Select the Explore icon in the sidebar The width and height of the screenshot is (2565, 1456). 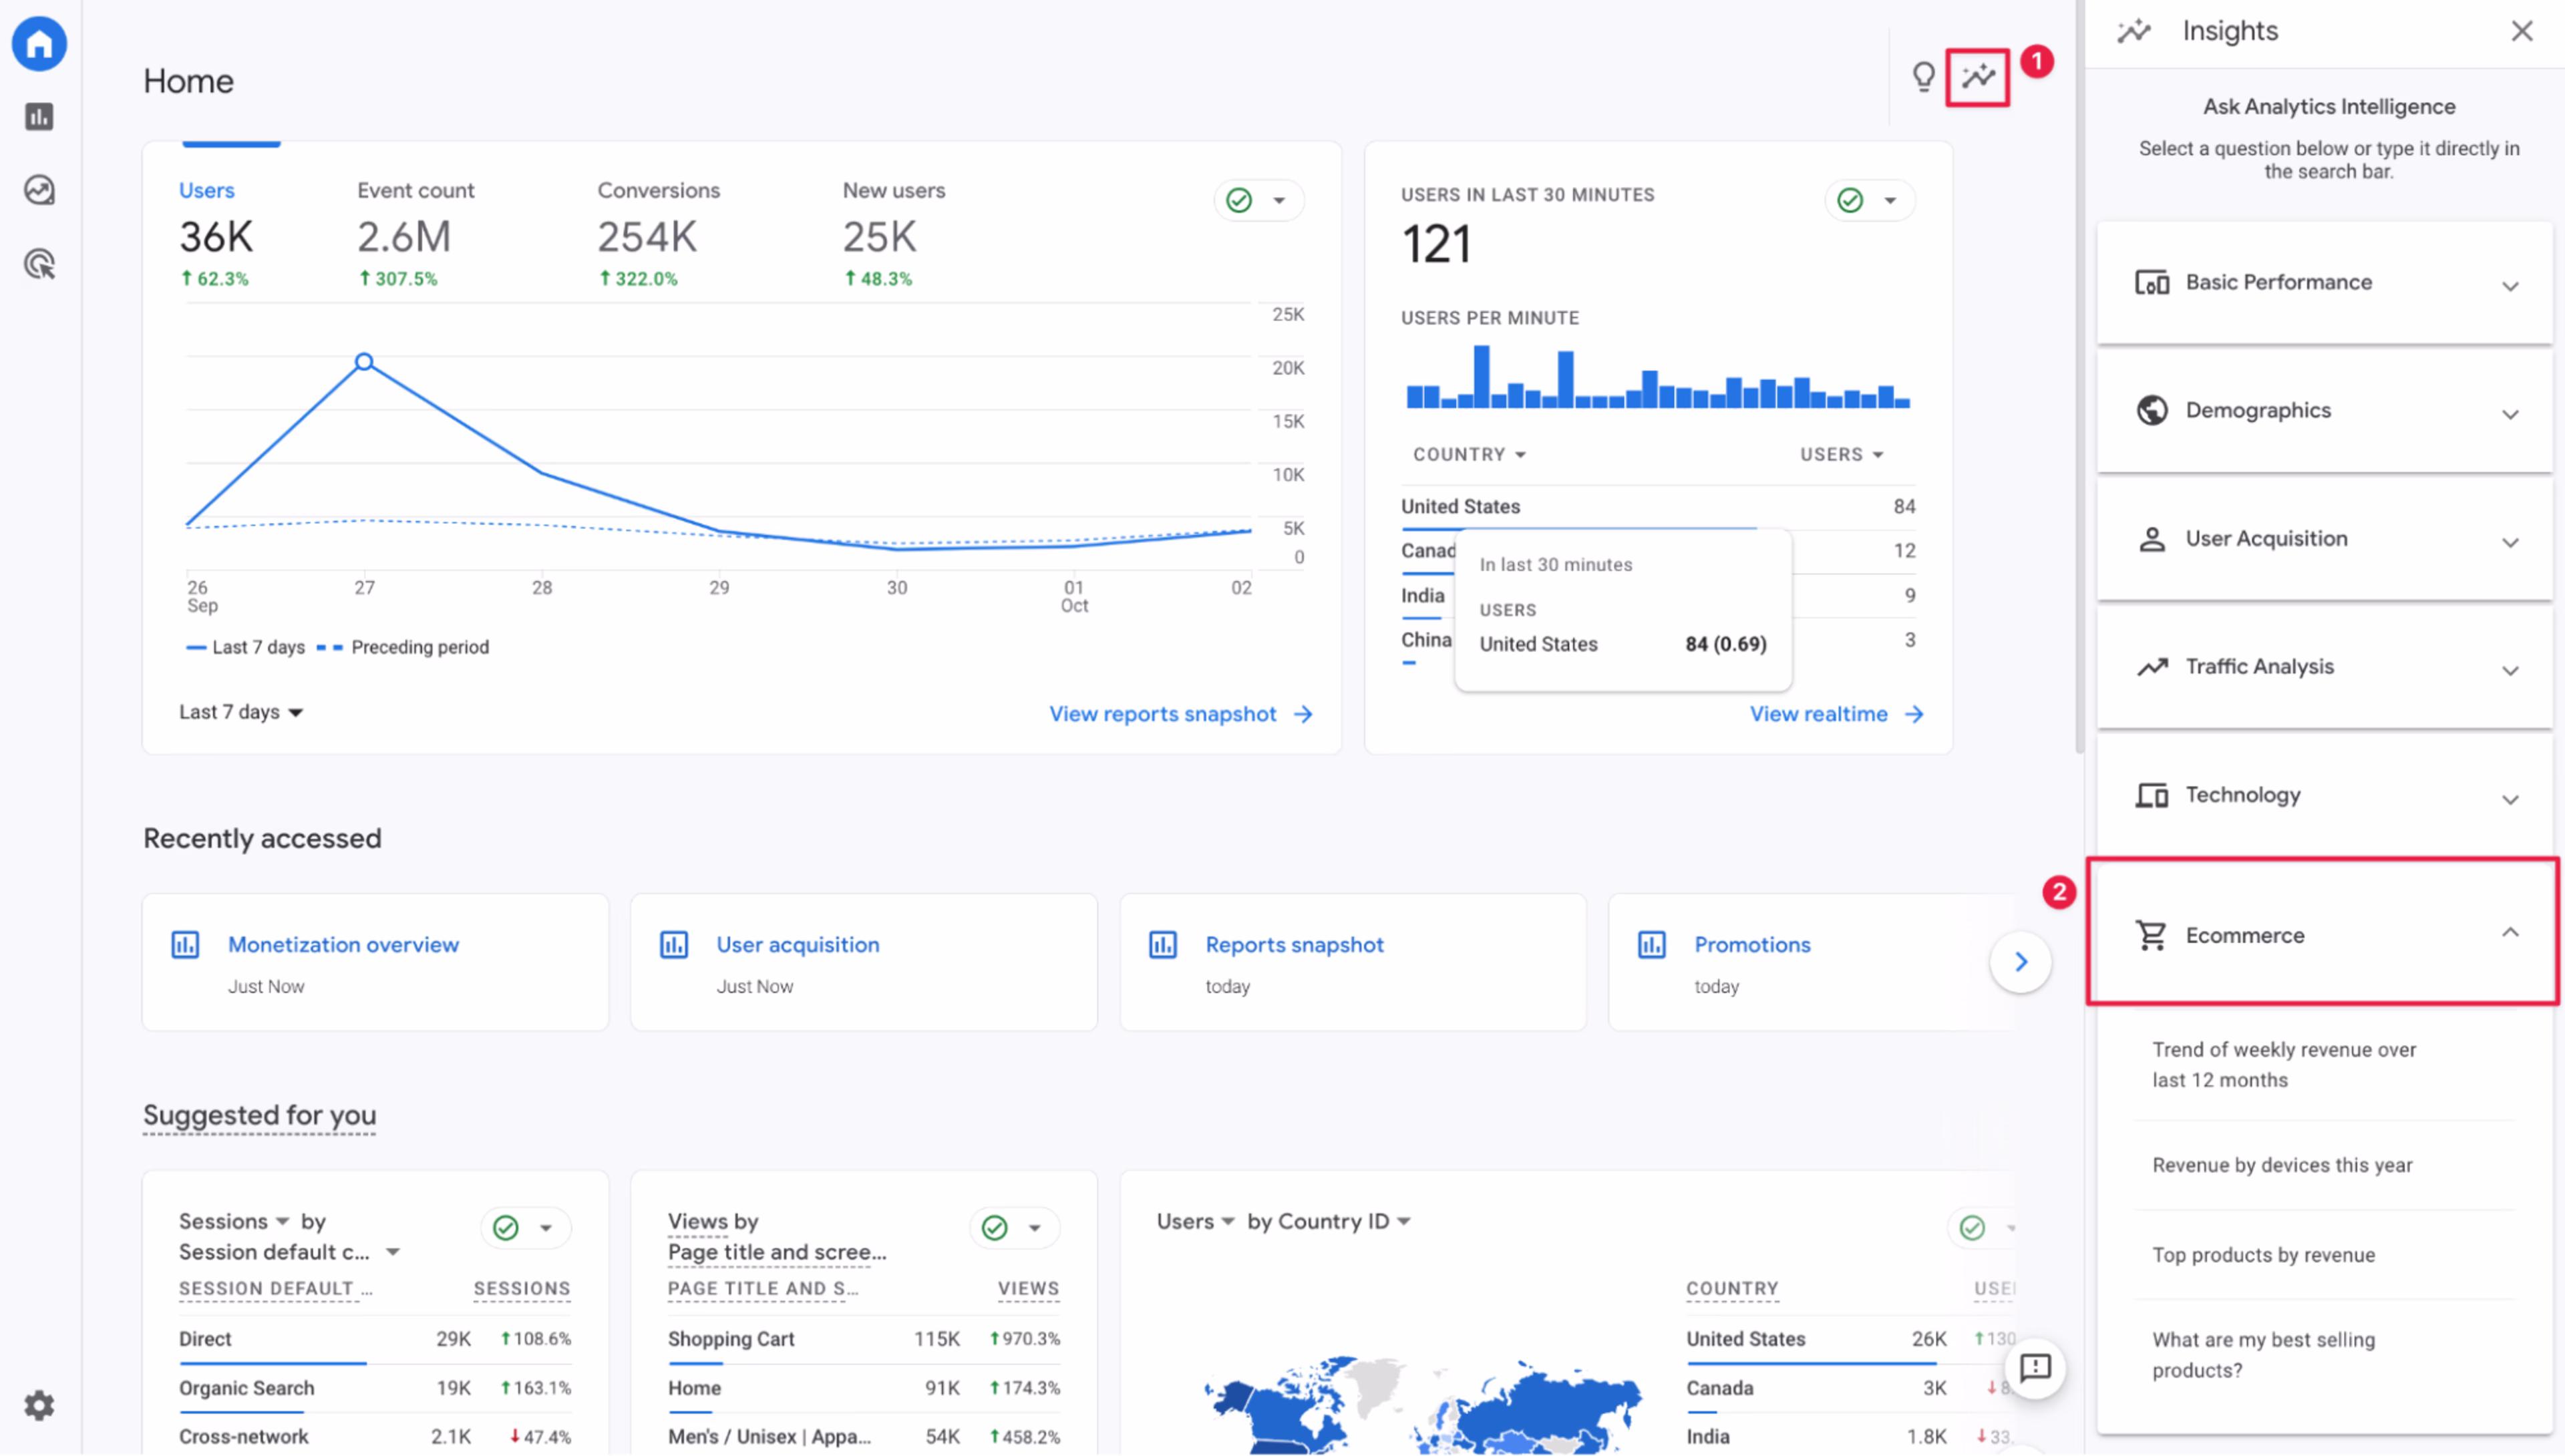(x=38, y=190)
